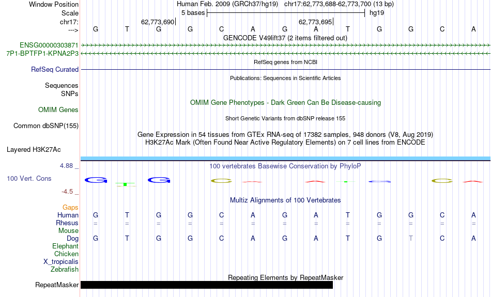Image resolution: width=491 pixels, height=297 pixels.
Task: Select the X_tropicalis alignment row label
Action: 61,262
